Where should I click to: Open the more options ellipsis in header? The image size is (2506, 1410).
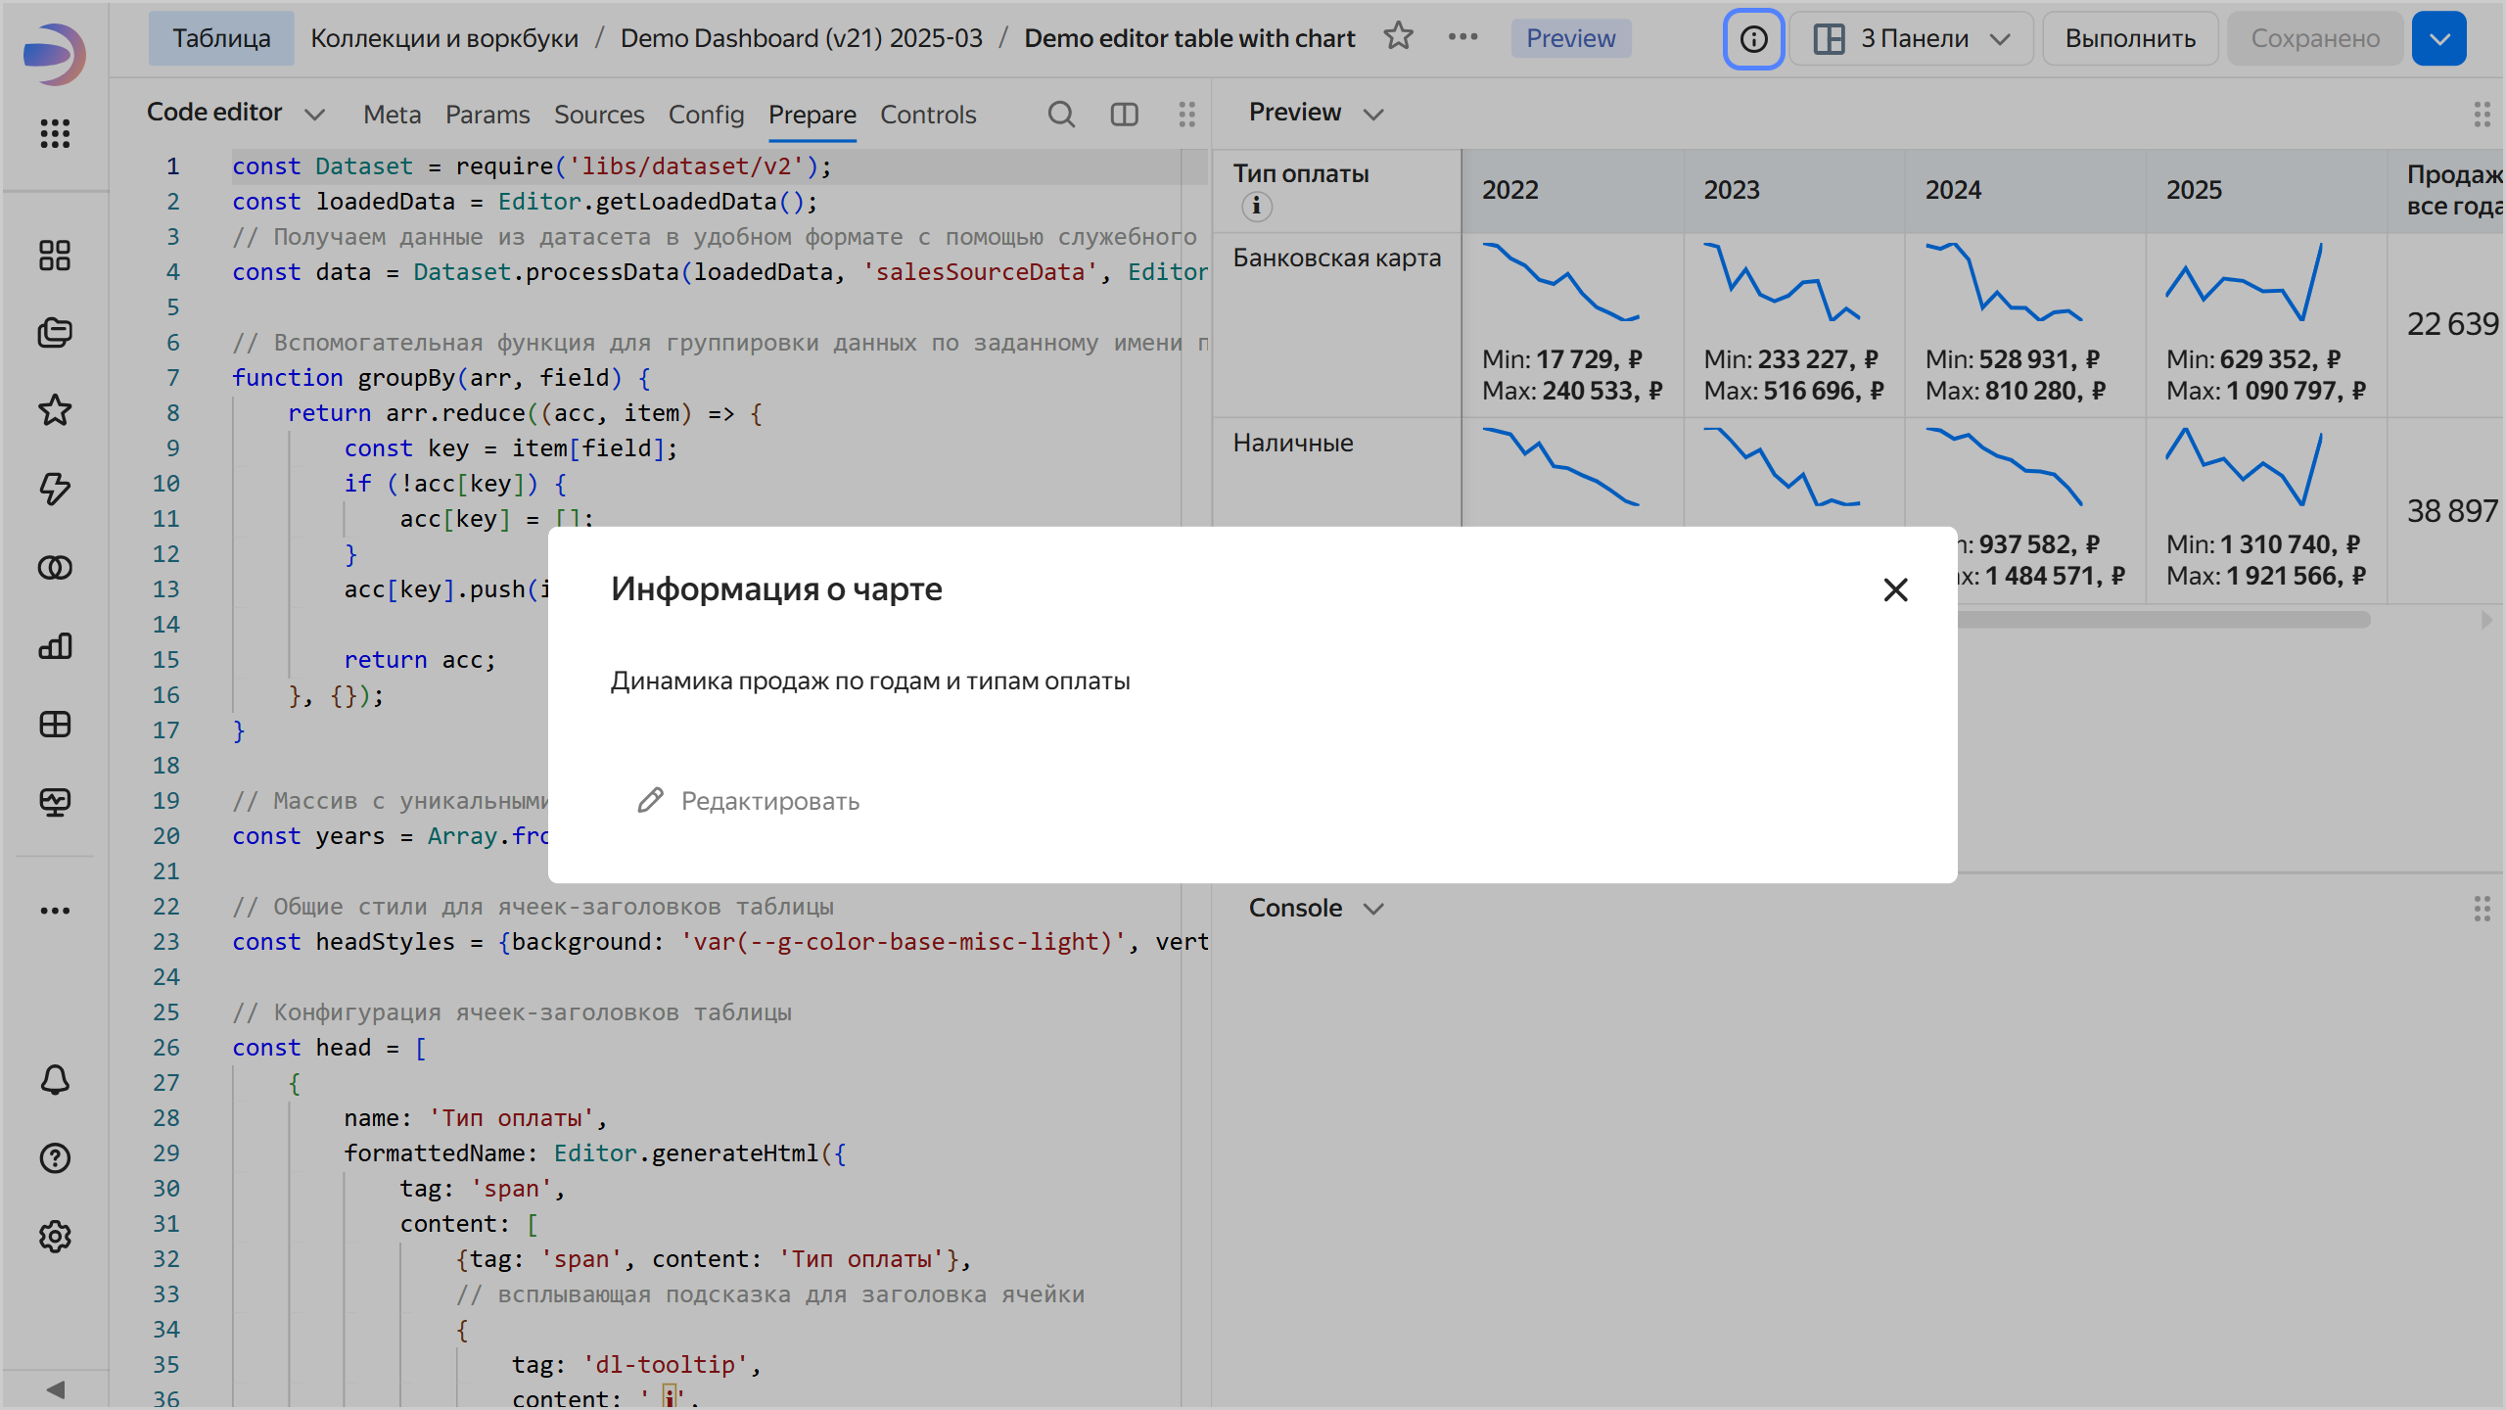1462,37
